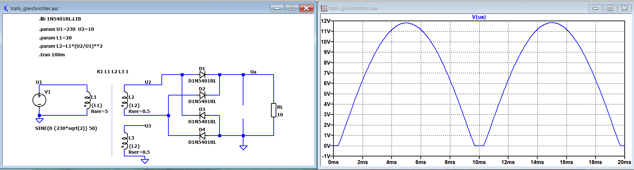The width and height of the screenshot is (634, 170).
Task: Maximize the trafo_gleichrichter.asc window
Action: [x=292, y=8]
